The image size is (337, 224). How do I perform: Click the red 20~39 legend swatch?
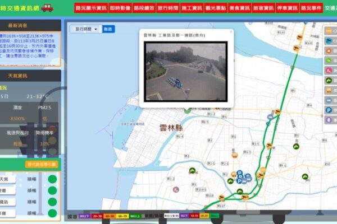(x=97, y=216)
